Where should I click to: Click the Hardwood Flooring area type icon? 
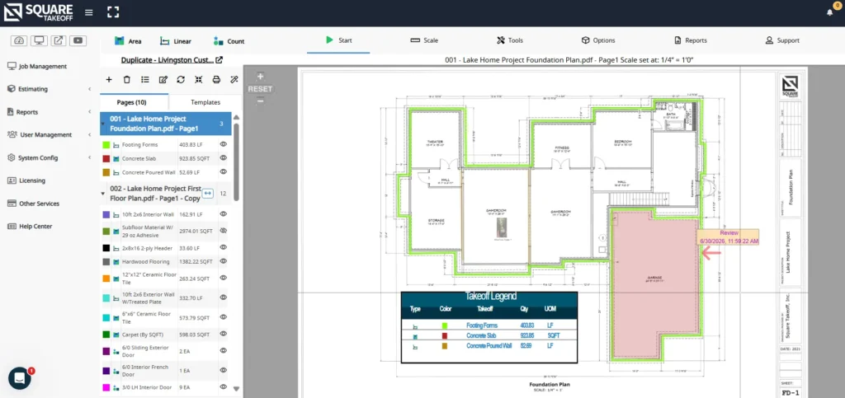pos(116,262)
